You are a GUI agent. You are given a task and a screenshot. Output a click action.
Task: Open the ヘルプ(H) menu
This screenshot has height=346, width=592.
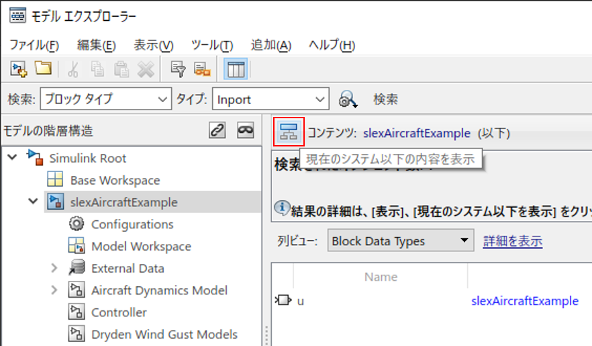(x=332, y=45)
